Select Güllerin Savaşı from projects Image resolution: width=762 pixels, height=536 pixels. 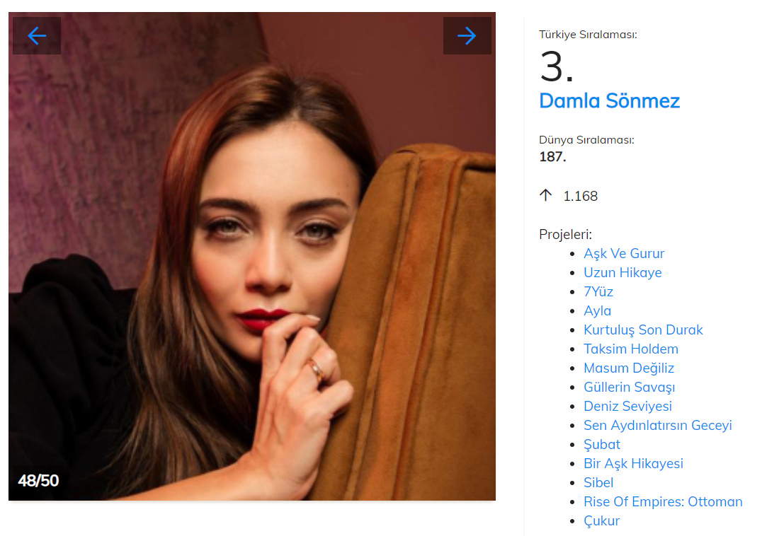pos(629,387)
